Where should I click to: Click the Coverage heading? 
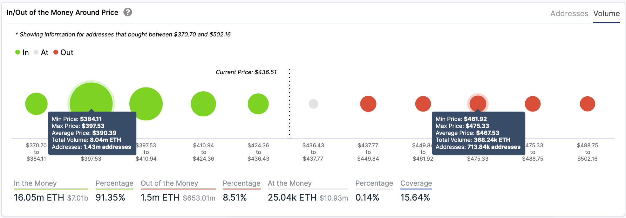click(x=416, y=183)
